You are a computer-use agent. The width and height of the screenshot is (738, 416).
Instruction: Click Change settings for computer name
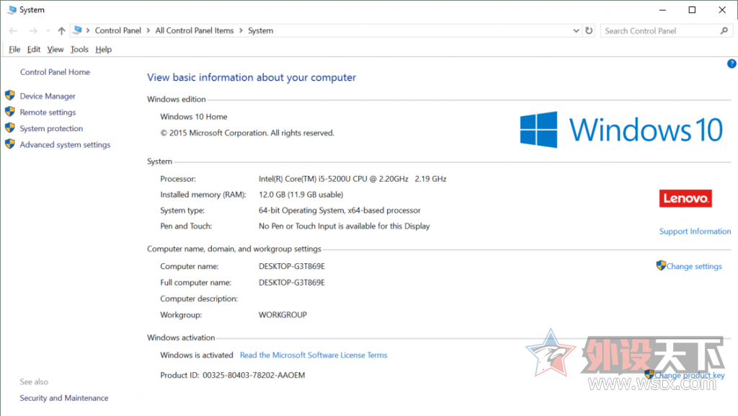point(694,266)
